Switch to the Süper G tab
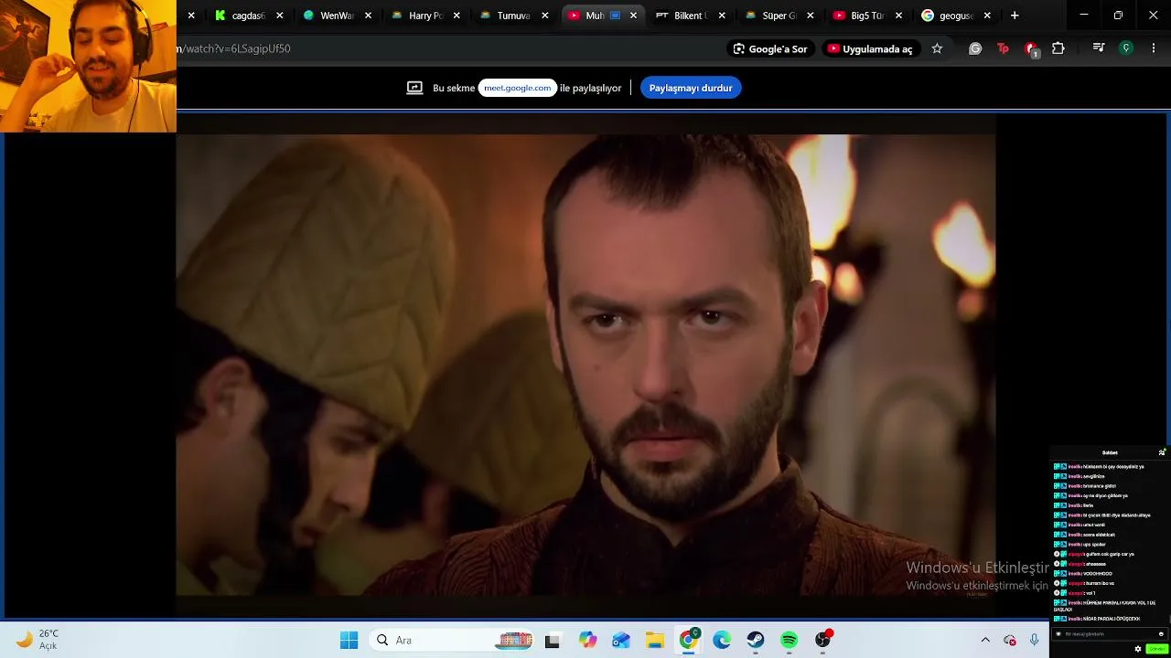 click(x=779, y=16)
